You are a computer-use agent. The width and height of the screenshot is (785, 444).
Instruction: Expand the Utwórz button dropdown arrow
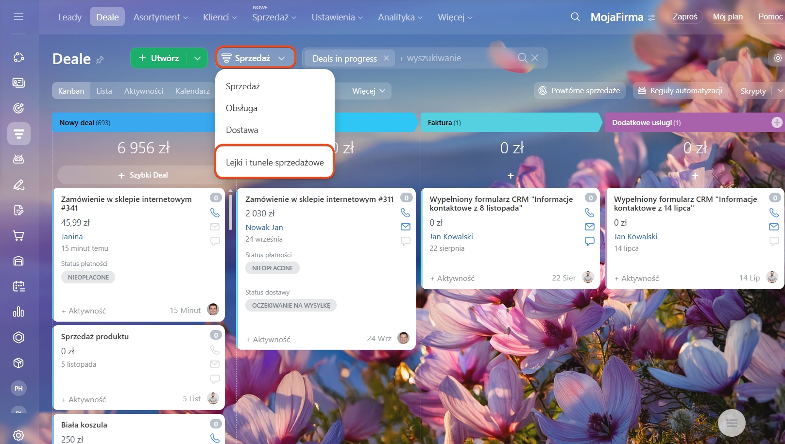click(x=197, y=58)
